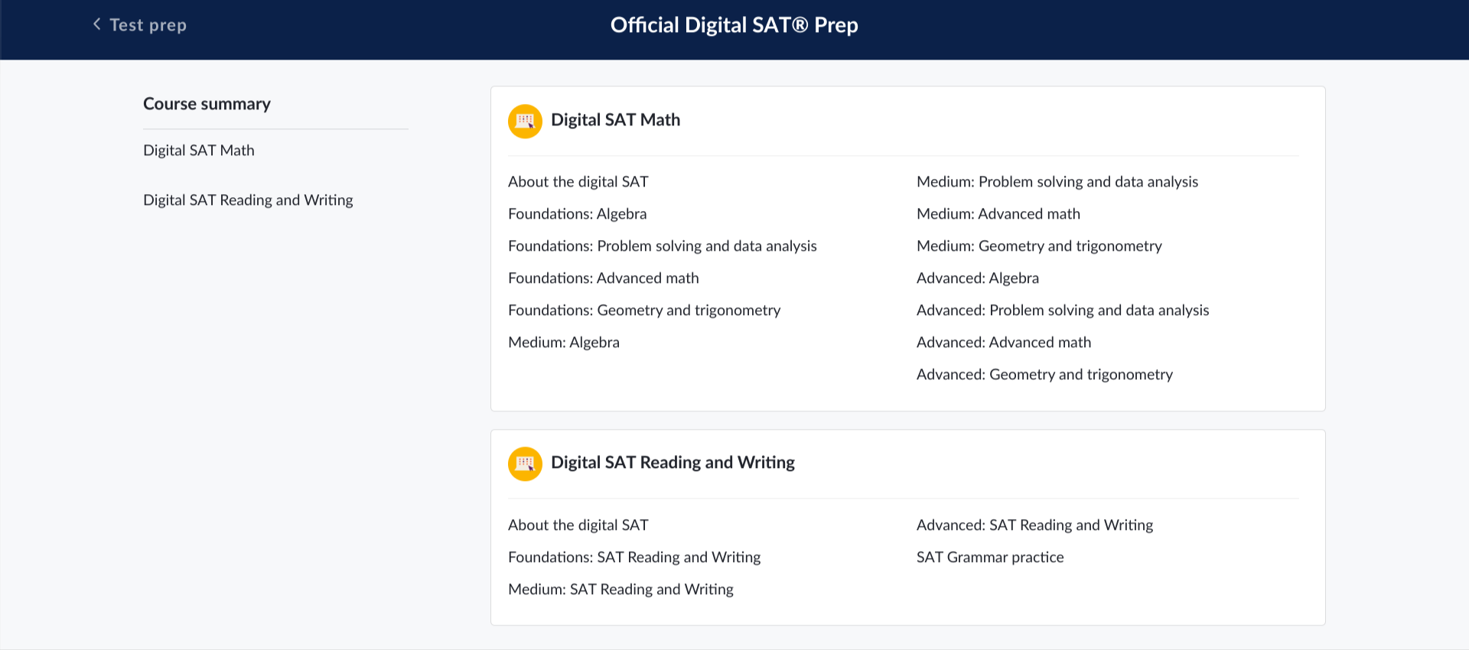The image size is (1469, 650).
Task: Go to Advanced: Algebra
Action: 977,278
